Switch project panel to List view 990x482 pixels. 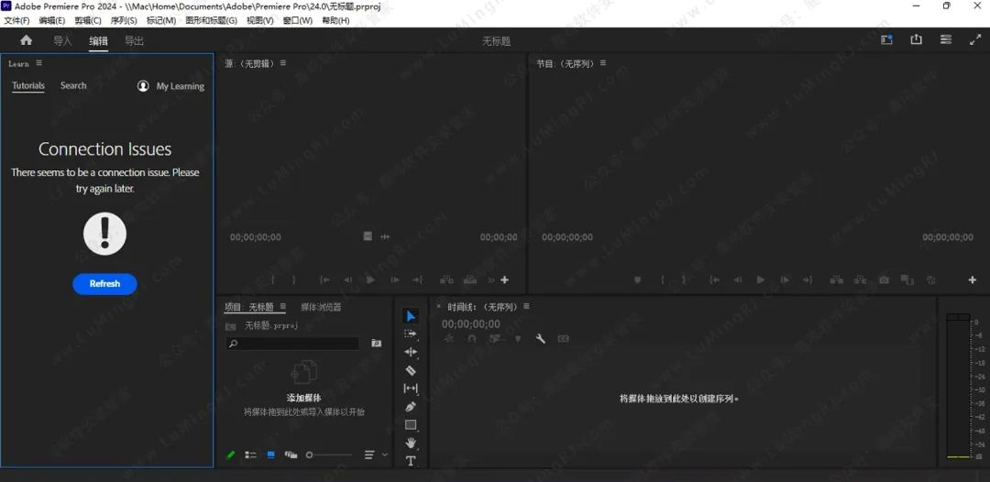(x=250, y=455)
